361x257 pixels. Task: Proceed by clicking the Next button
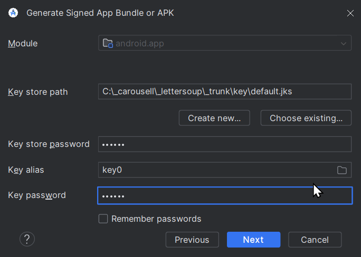253,240
